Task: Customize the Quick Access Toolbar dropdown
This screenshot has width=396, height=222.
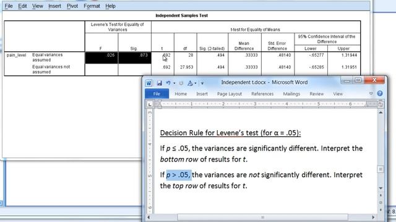Action: pyautogui.click(x=202, y=83)
